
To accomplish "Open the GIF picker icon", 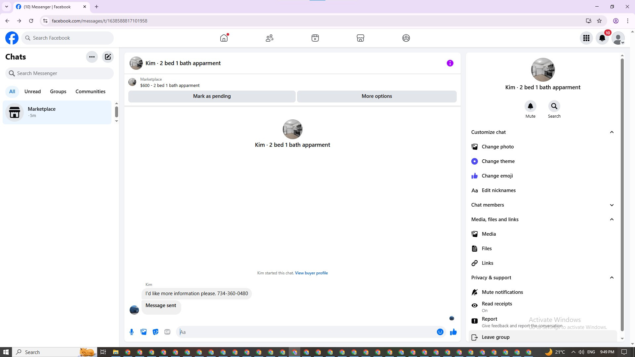I will pos(167,332).
